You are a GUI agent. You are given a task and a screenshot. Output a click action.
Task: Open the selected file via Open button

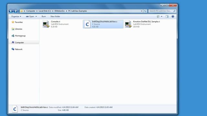(30, 16)
